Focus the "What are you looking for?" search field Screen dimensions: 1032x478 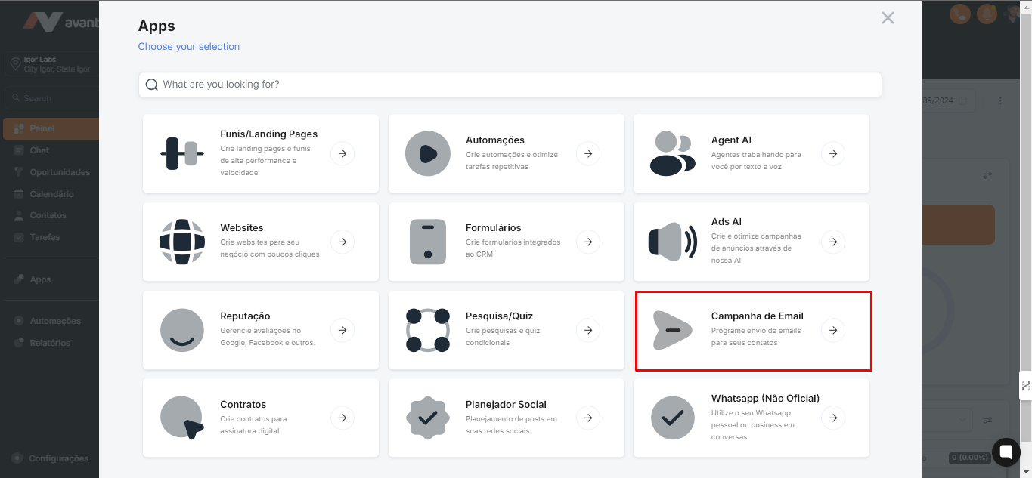pos(510,85)
